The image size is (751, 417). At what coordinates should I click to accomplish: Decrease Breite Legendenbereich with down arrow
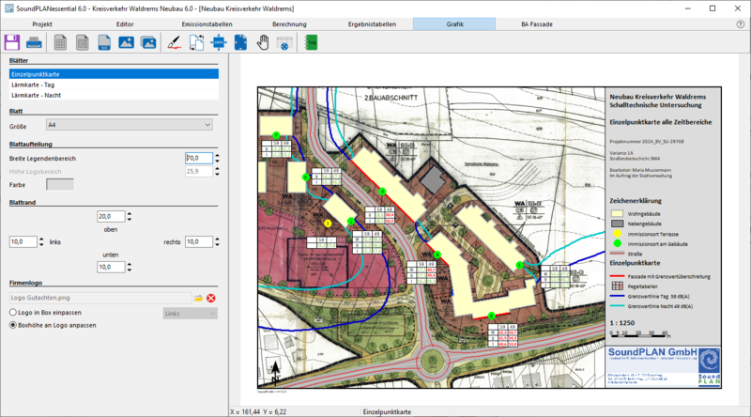click(x=218, y=161)
